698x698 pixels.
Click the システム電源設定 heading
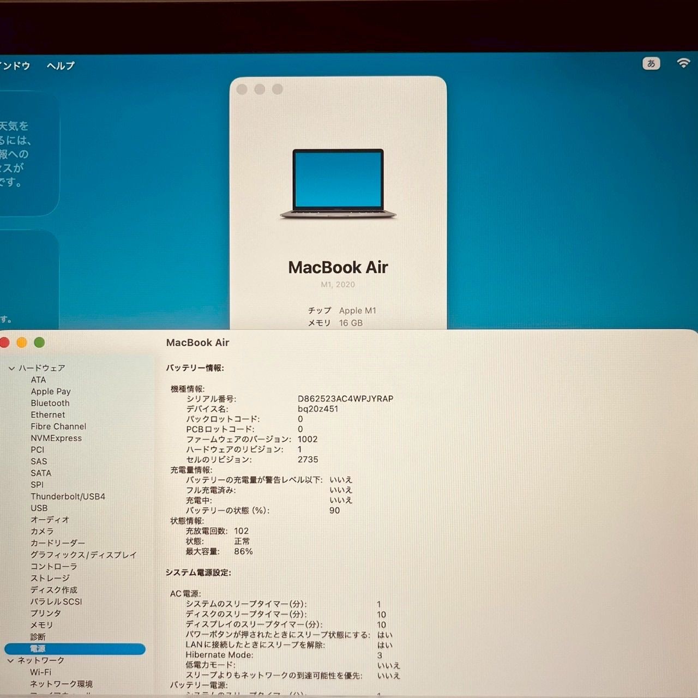click(x=198, y=573)
